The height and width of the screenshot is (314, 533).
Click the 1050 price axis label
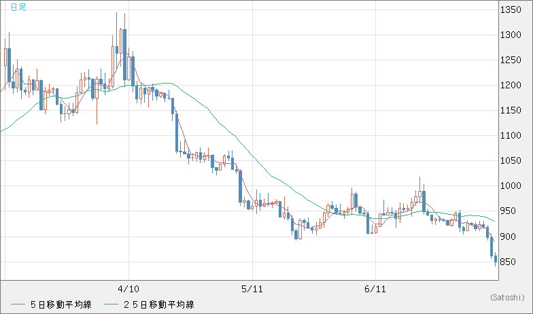[511, 160]
